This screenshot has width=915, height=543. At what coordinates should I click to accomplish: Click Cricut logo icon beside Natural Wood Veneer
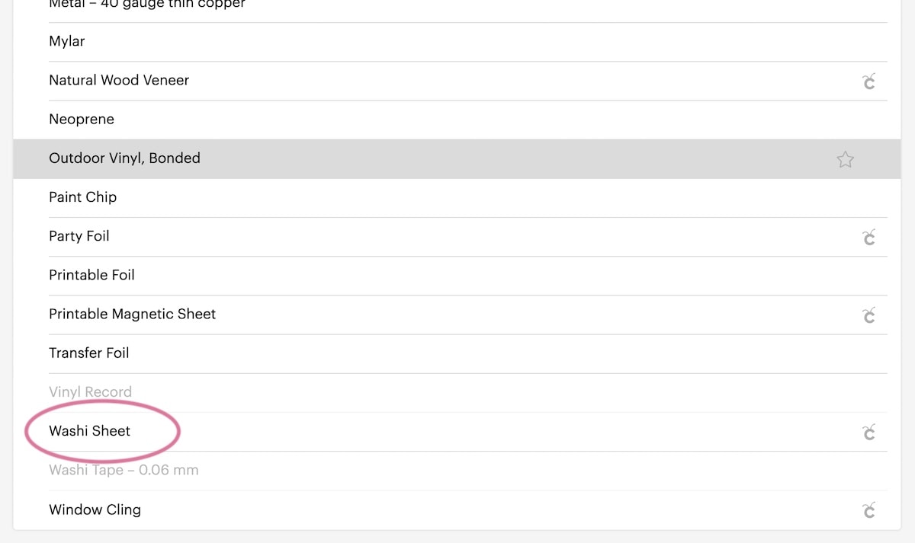868,81
